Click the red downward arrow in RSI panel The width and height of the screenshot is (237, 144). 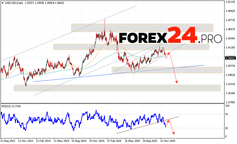(x=172, y=128)
